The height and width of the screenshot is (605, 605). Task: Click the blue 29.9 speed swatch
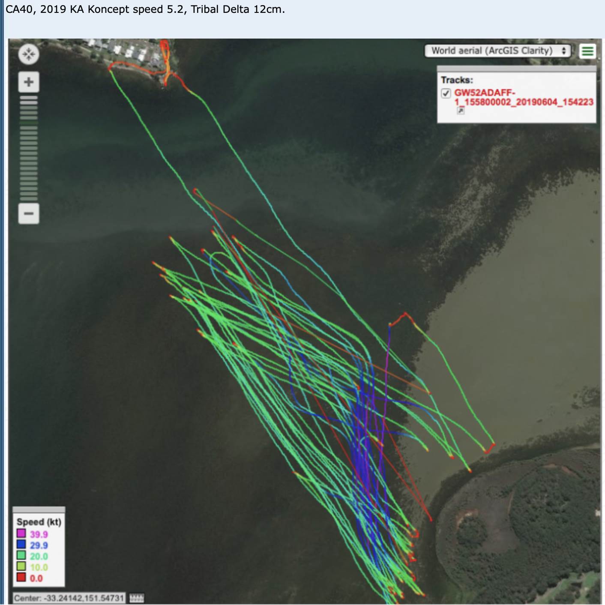pos(21,545)
